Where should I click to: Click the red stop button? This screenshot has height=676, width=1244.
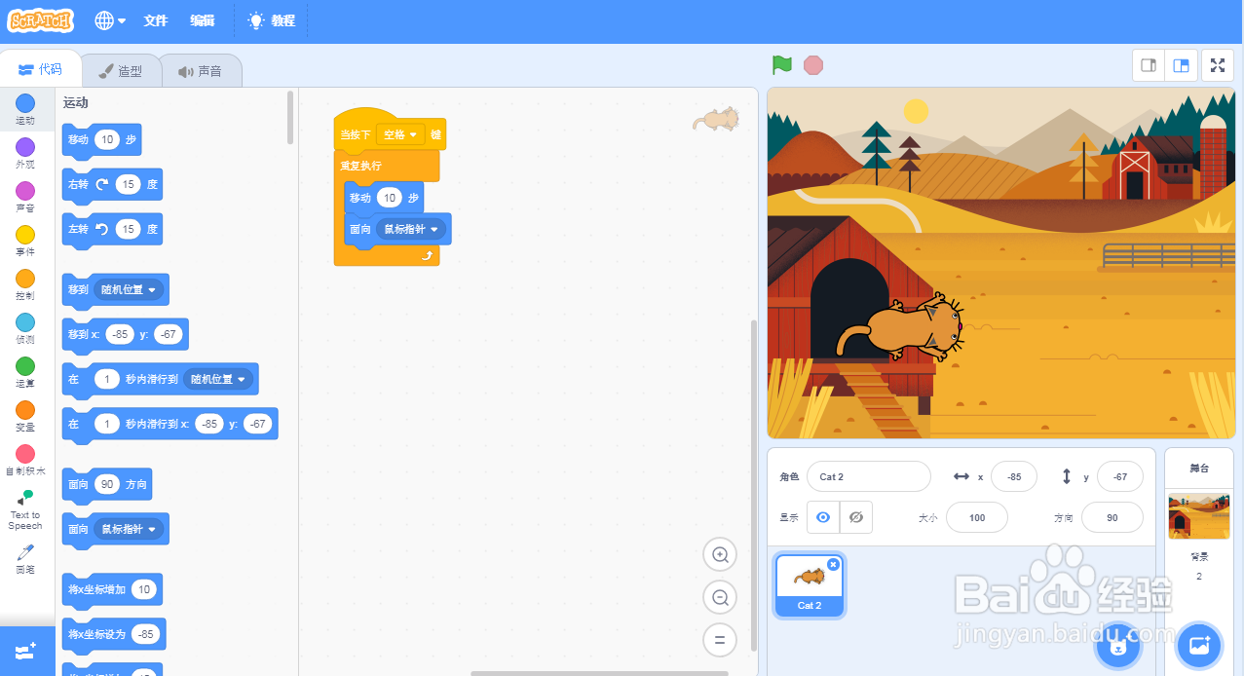click(x=813, y=65)
